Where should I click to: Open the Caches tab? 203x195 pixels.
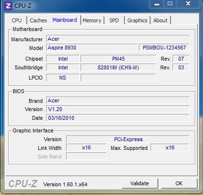pyautogui.click(x=38, y=20)
